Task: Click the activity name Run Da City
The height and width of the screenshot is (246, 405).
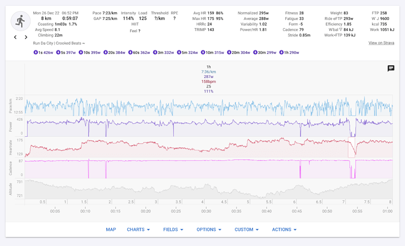Action: [59, 43]
